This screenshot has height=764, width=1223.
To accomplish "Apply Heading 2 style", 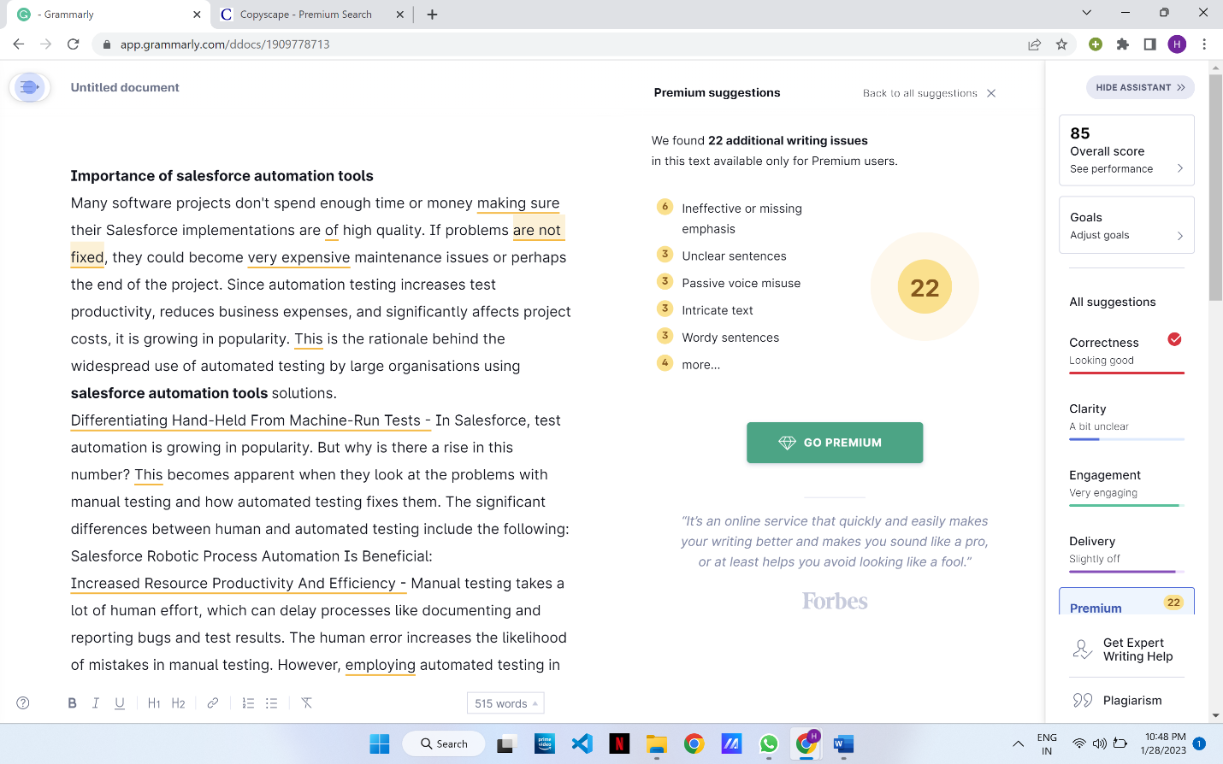I will point(178,703).
